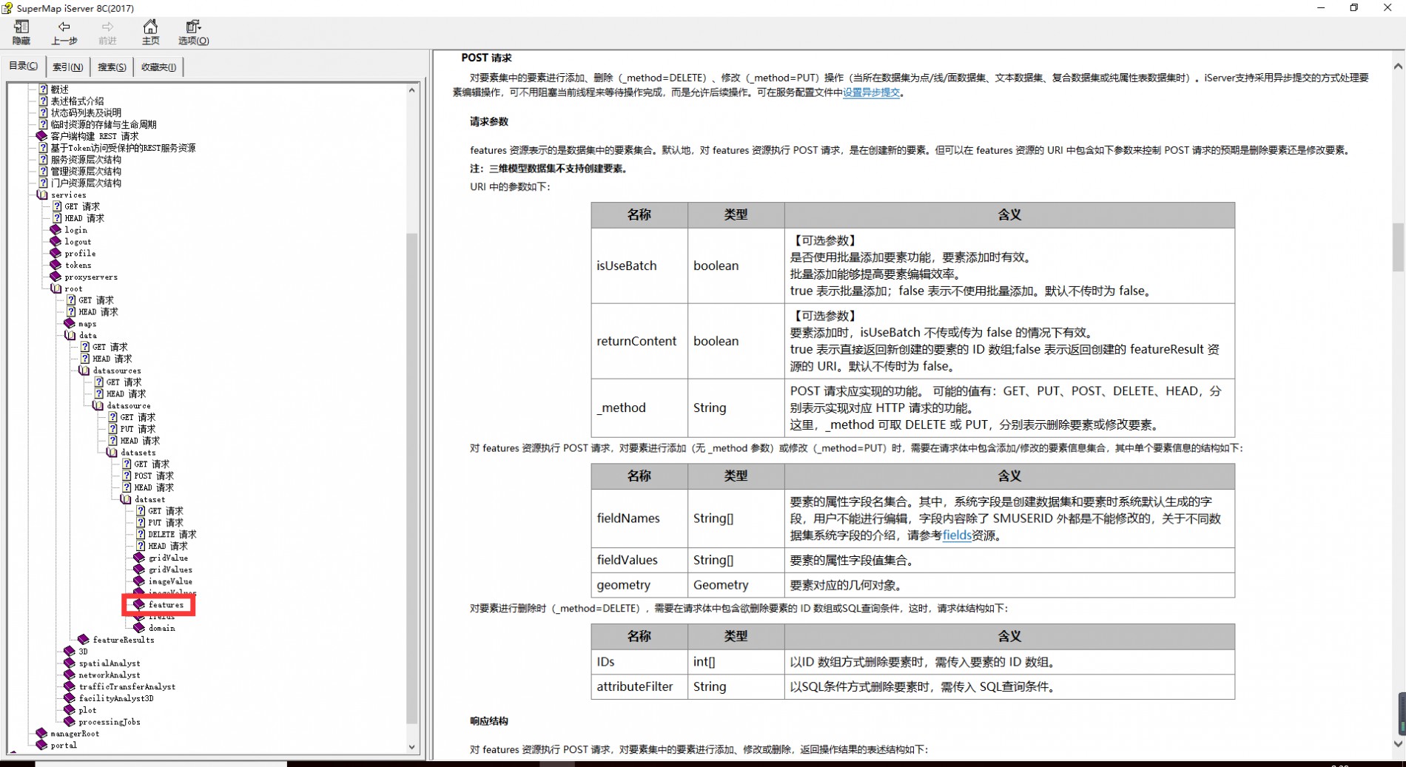The width and height of the screenshot is (1406, 767).
Task: Click the imageValue book icon
Action: pyautogui.click(x=139, y=581)
